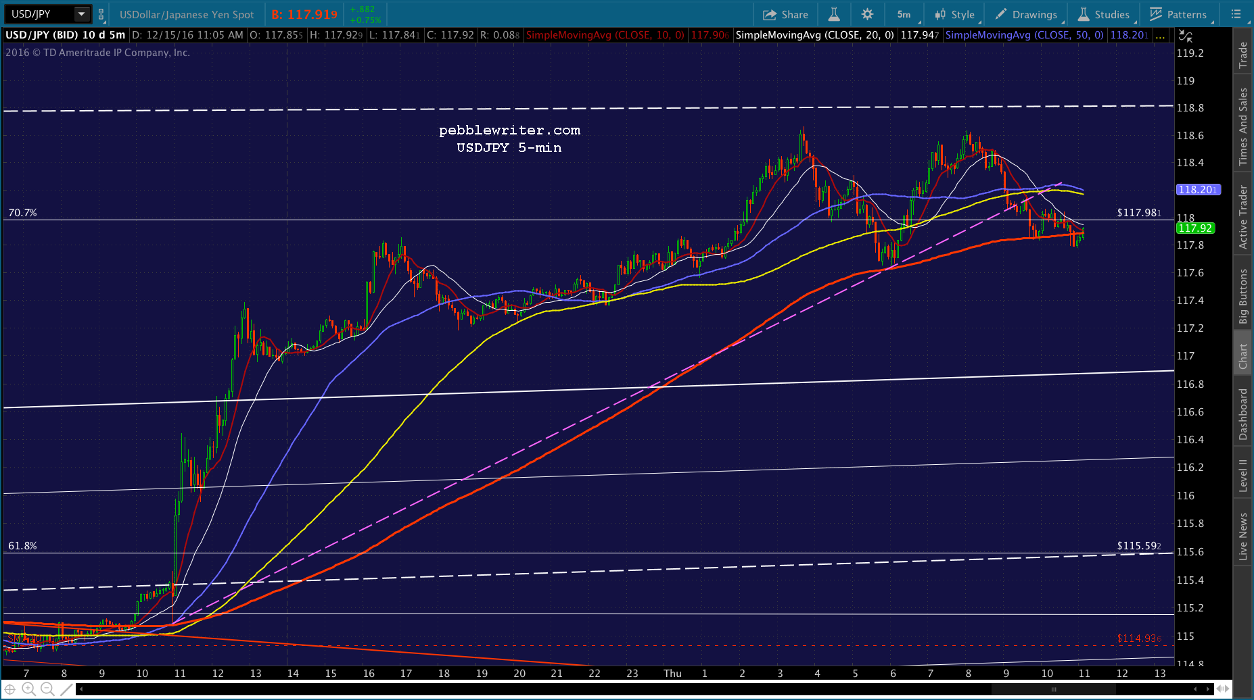Click the 118.201 blue price bubble
The height and width of the screenshot is (700, 1254).
(x=1198, y=190)
